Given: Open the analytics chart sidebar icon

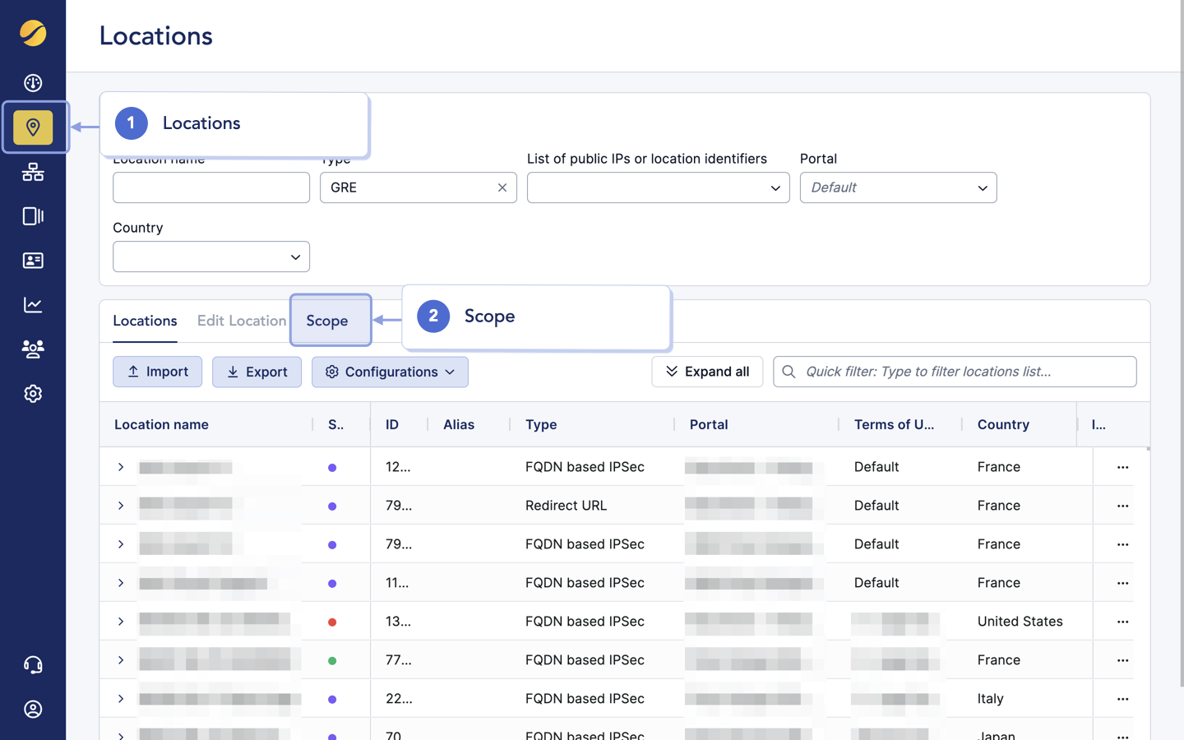Looking at the screenshot, I should click(x=33, y=305).
